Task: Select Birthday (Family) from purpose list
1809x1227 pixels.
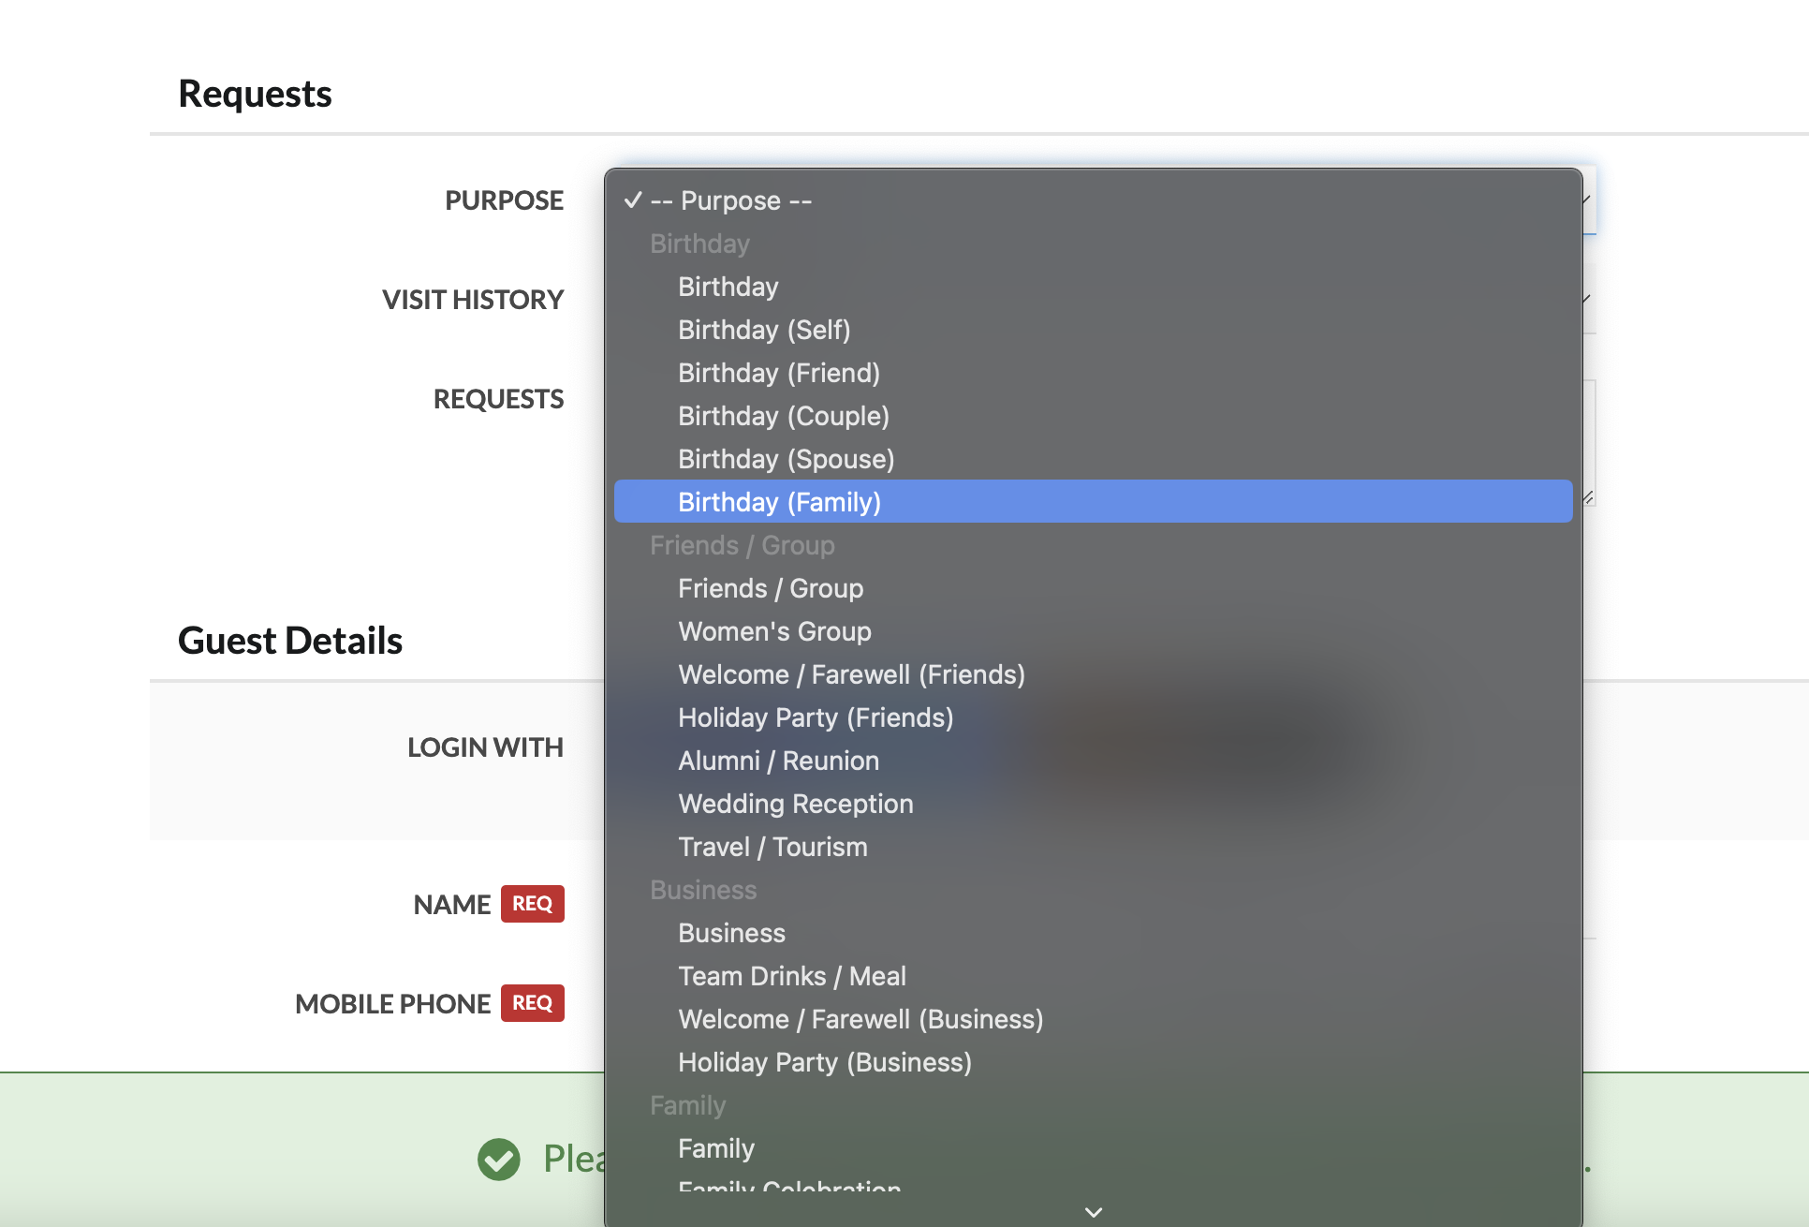Action: 779,502
